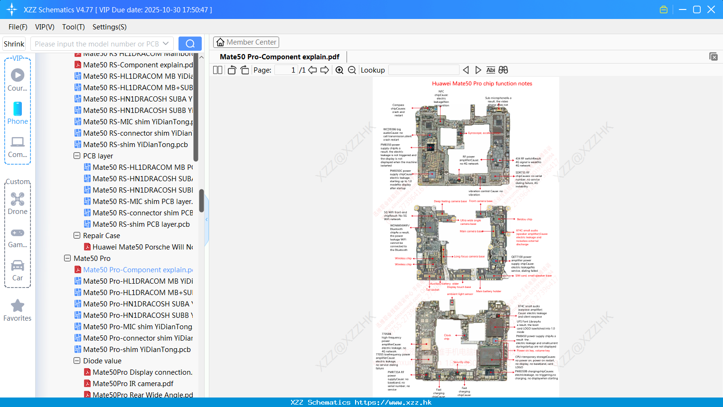Open Mate50 RS-shim PCB layer.pcb
Image resolution: width=723 pixels, height=407 pixels.
click(137, 224)
